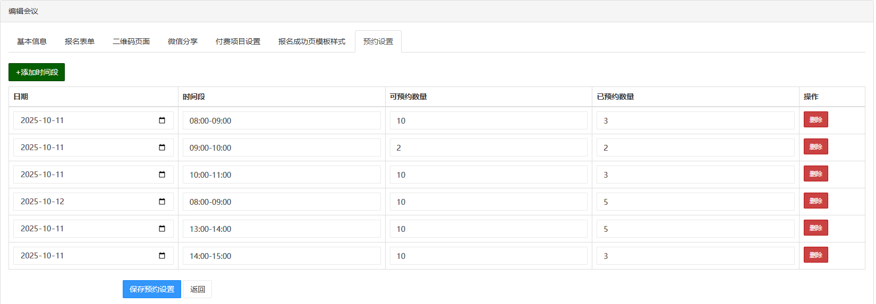Screen dimensions: 876x304
Task: Open the 报名成功页模板样式 tab
Action: (312, 41)
